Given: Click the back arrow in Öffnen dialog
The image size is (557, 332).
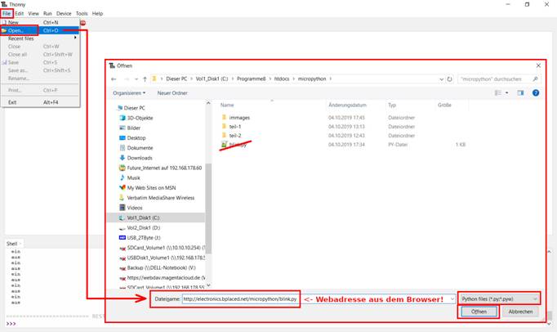Looking at the screenshot, I should 117,79.
